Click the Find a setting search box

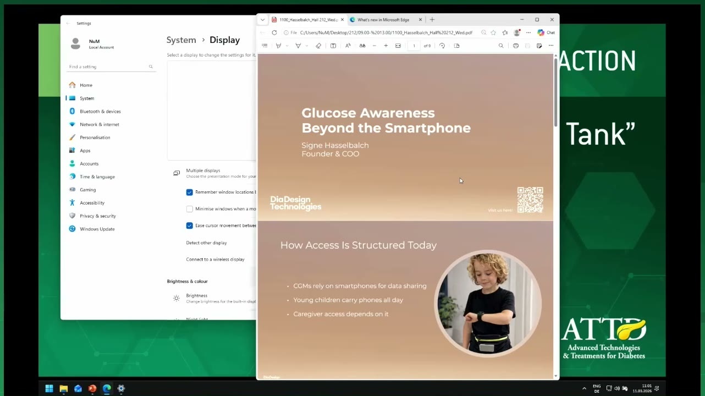(111, 67)
